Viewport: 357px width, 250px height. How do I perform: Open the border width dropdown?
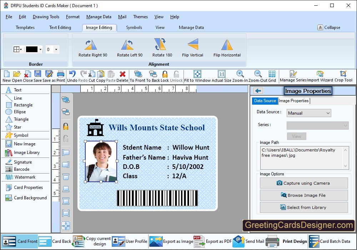(x=56, y=49)
